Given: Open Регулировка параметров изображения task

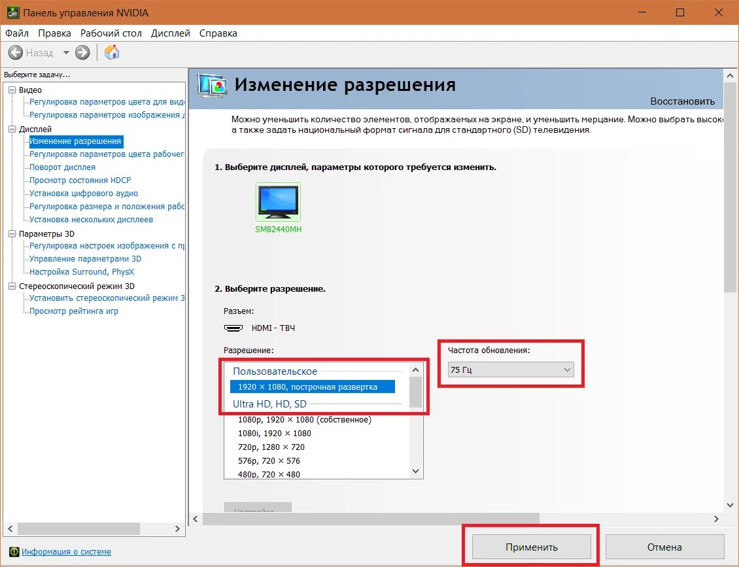Looking at the screenshot, I should [x=107, y=114].
